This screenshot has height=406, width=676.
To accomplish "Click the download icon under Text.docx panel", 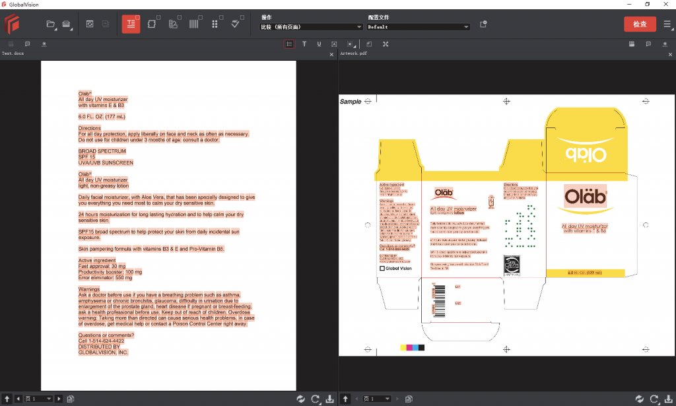I will tap(330, 399).
